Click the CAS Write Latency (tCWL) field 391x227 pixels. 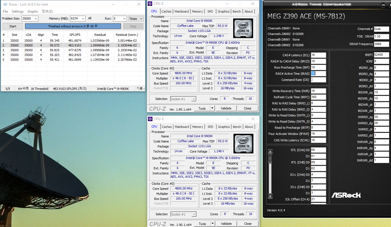pos(318,140)
